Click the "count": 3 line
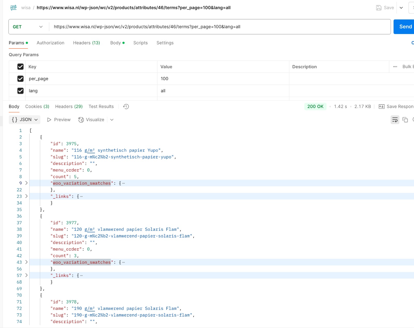Viewport: 414px width, 328px height. [x=65, y=256]
